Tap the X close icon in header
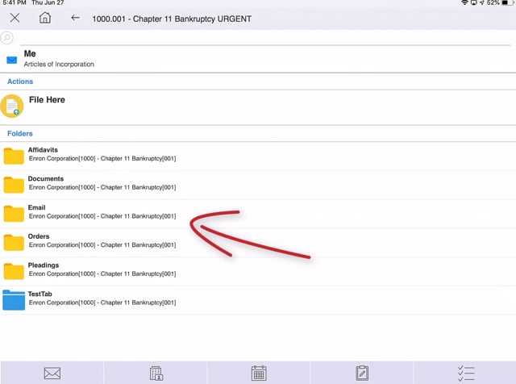Viewport: 516px width, 384px height. coord(15,18)
